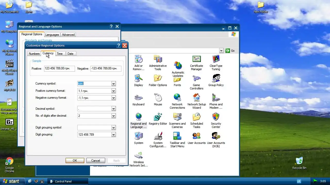The width and height of the screenshot is (330, 185).
Task: Click Go button in Control Panel
Action: (x=230, y=51)
